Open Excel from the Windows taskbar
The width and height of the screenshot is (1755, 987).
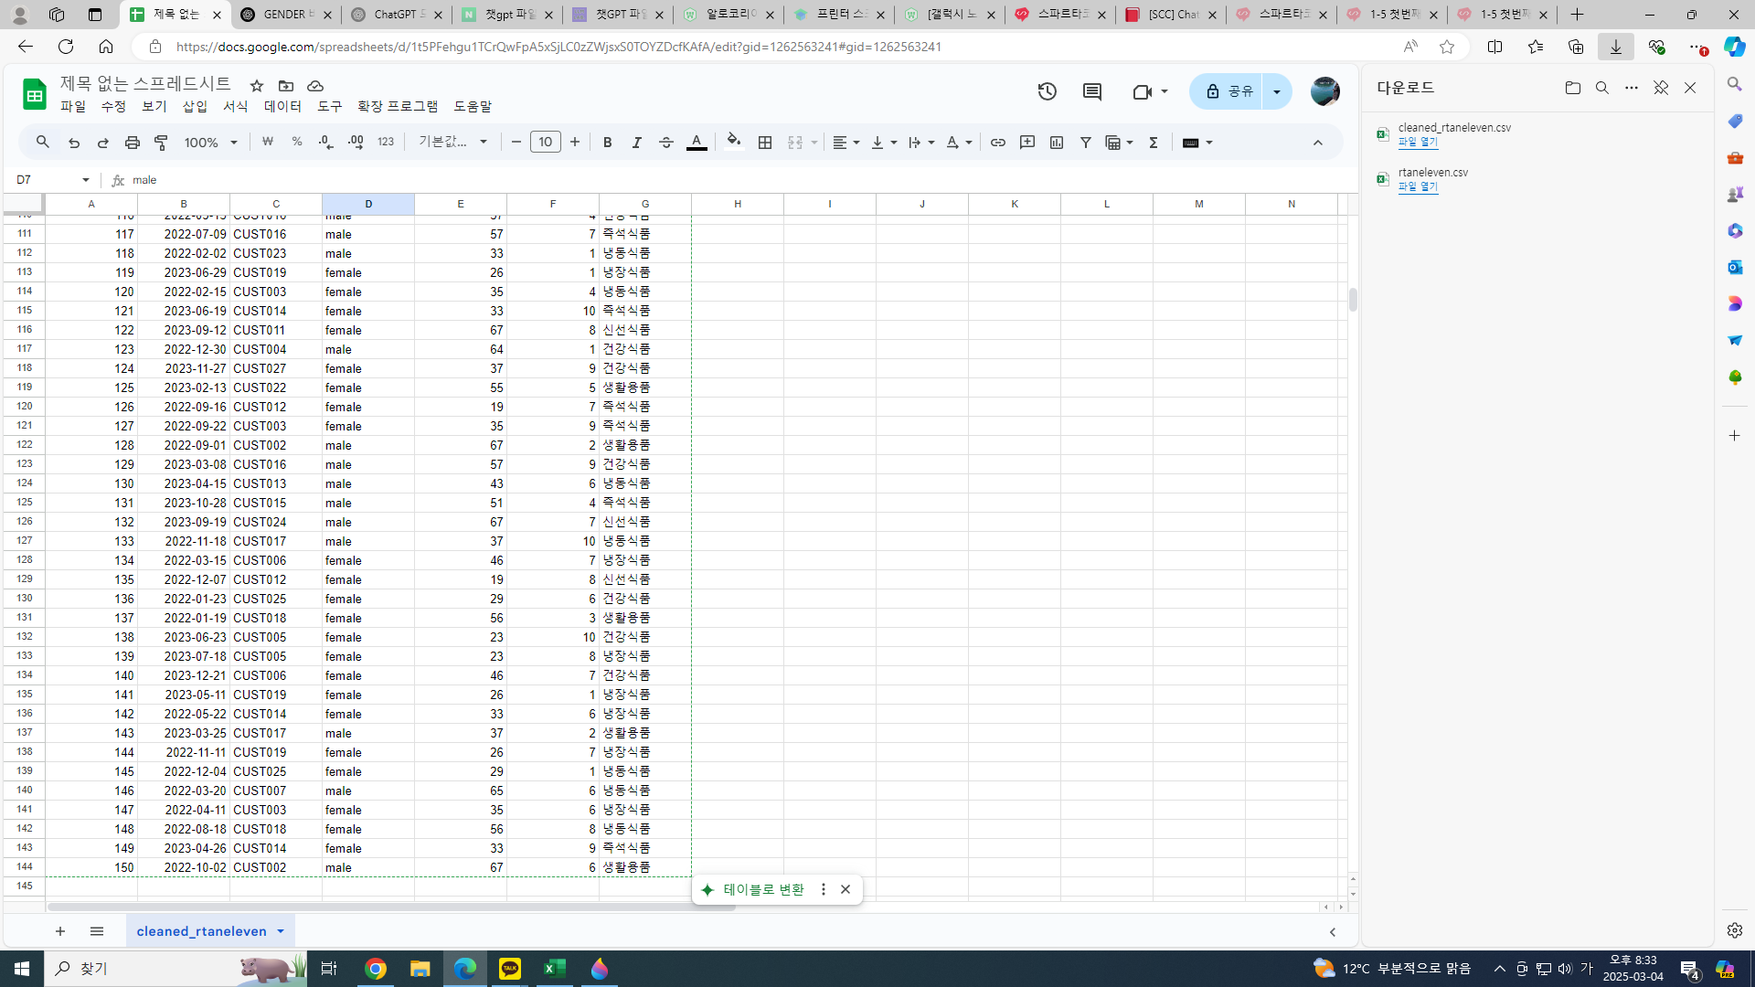click(555, 969)
